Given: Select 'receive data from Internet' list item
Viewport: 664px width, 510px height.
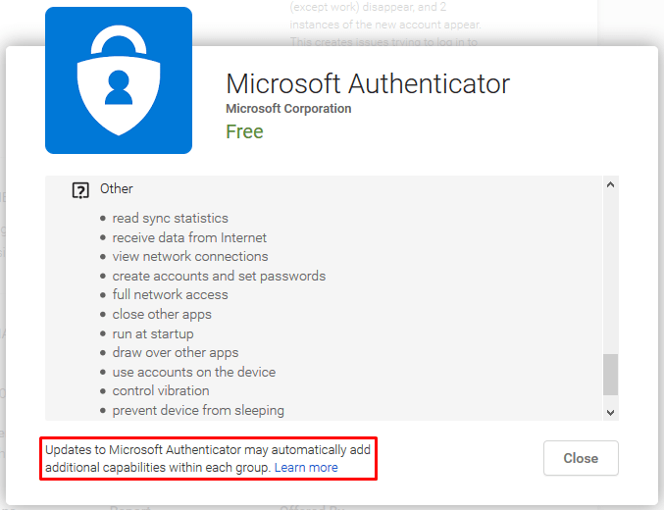Looking at the screenshot, I should click(189, 237).
